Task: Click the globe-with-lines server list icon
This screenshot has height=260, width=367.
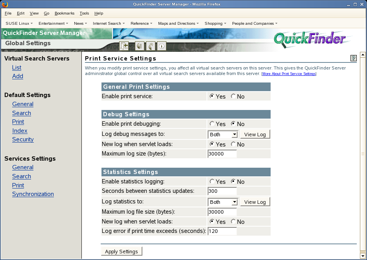Action: point(139,46)
